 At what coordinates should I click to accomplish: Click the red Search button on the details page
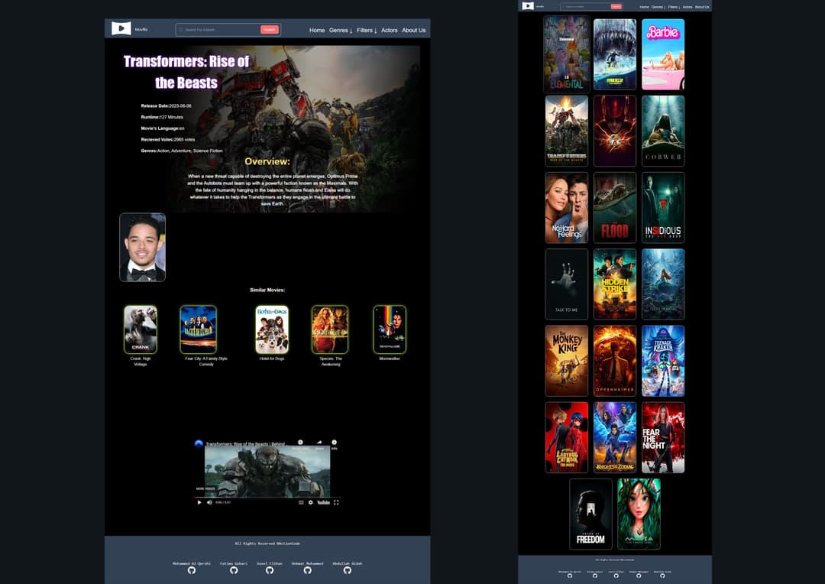coord(270,30)
